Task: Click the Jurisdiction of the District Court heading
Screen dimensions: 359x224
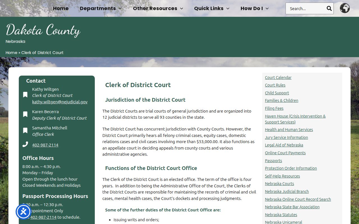Action: (x=145, y=100)
